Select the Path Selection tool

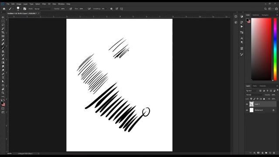[x=3, y=82]
